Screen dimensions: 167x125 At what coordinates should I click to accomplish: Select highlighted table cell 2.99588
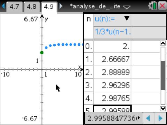[x=112, y=109]
